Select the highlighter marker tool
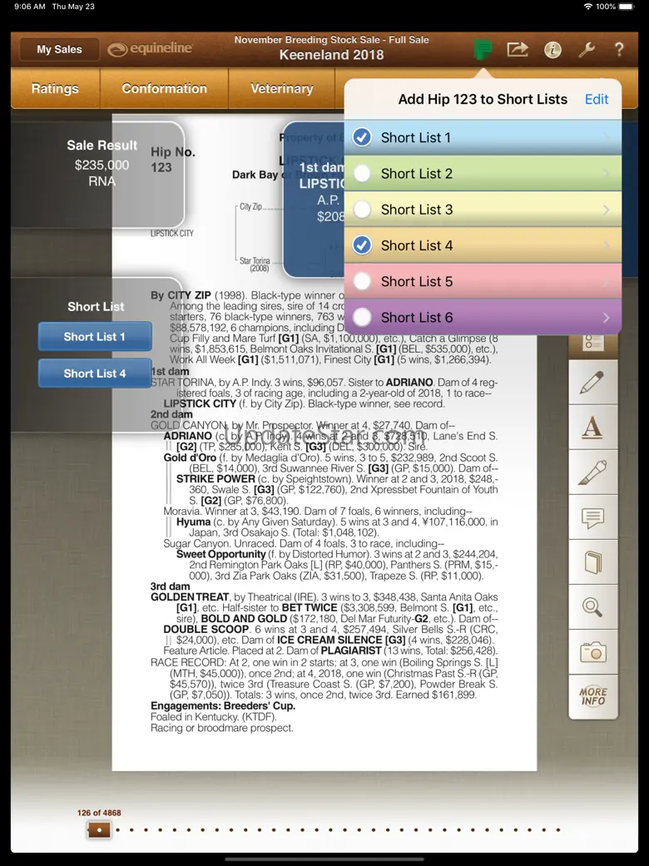 592,473
